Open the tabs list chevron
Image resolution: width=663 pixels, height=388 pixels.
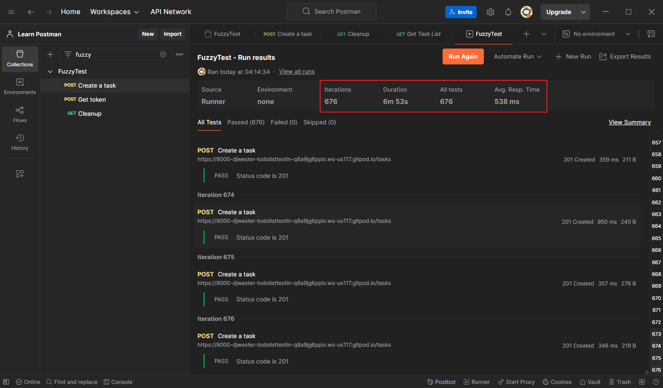click(544, 34)
